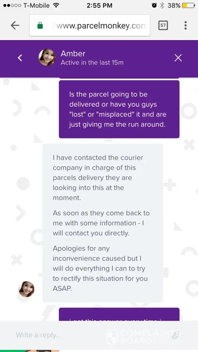This screenshot has height=352, width=198.
Task: Click the green secure padlock icon
Action: 40,26
